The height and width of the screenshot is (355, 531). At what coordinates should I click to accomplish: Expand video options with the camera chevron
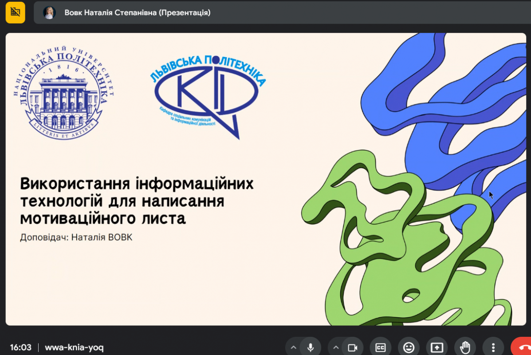pyautogui.click(x=336, y=347)
